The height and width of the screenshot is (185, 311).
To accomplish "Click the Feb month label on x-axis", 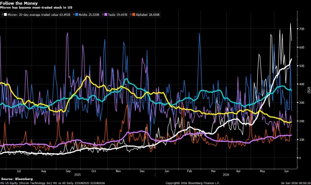I will (x=190, y=171).
